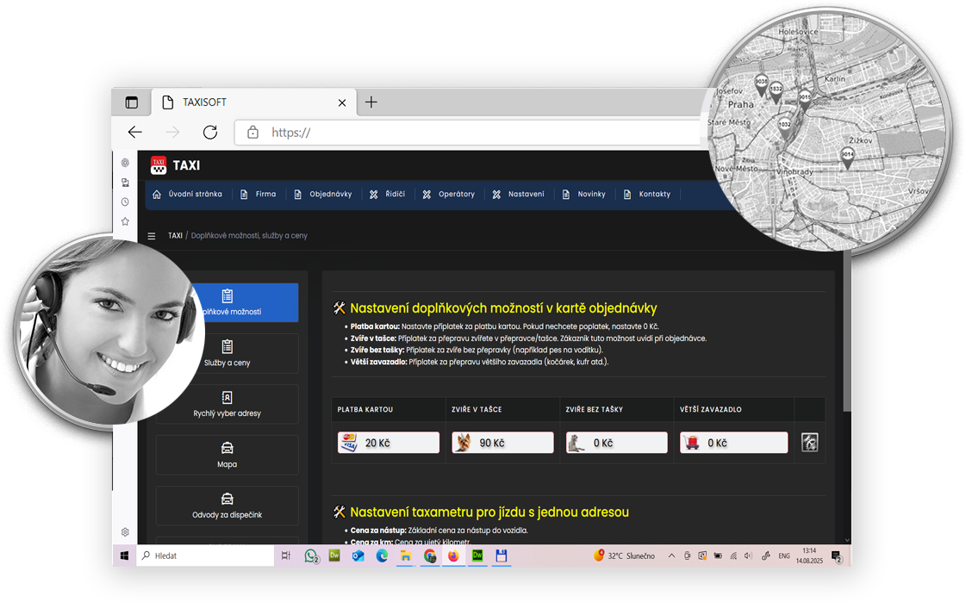Open Task View on the taskbar

pos(286,555)
